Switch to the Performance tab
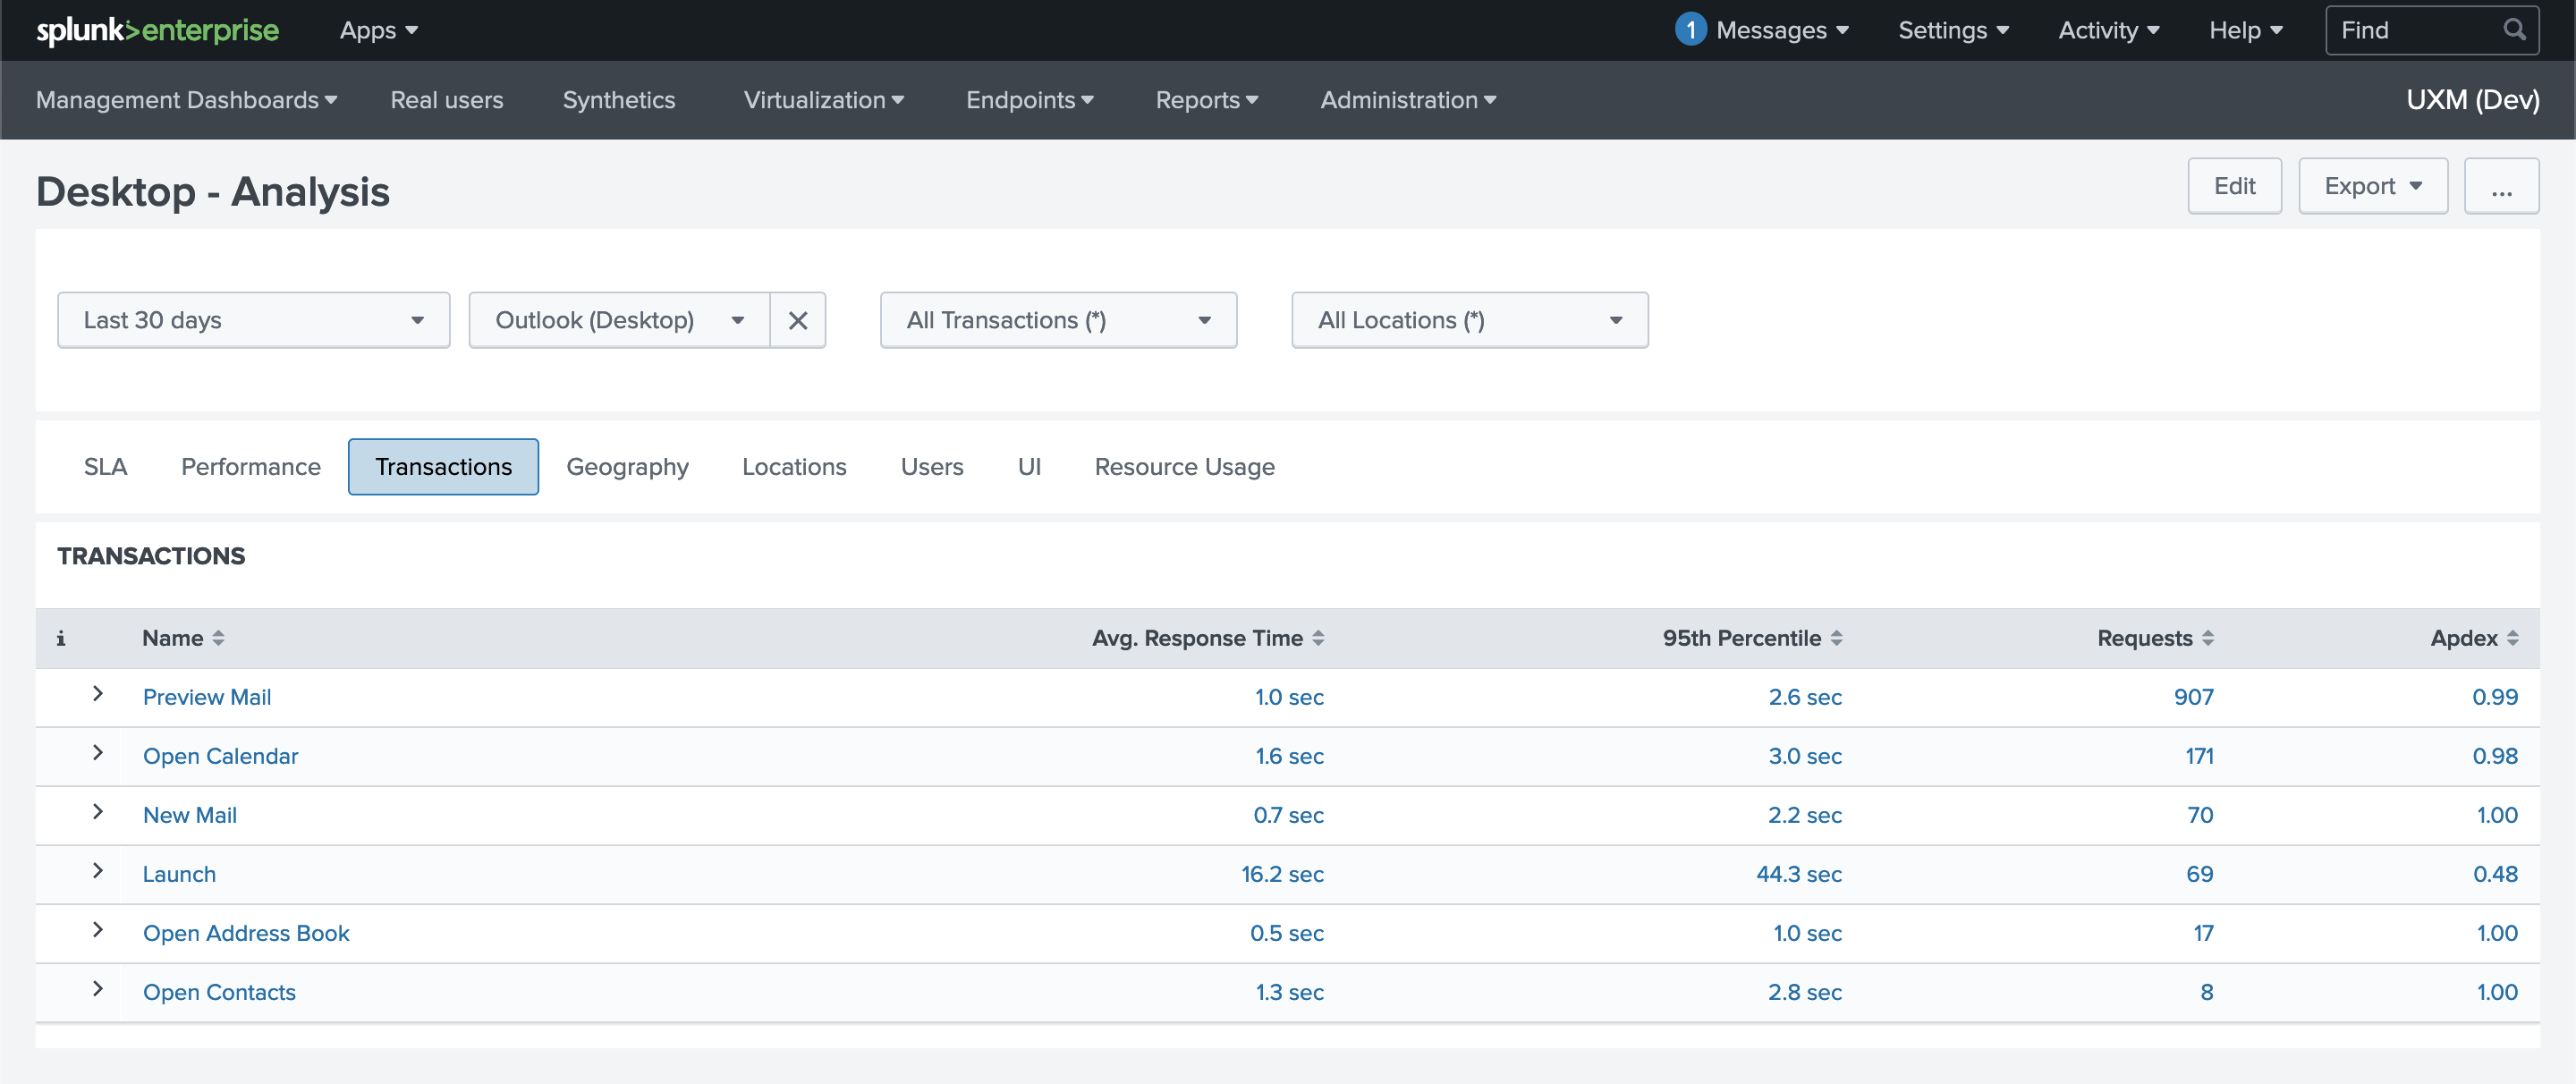This screenshot has height=1084, width=2576. 250,467
